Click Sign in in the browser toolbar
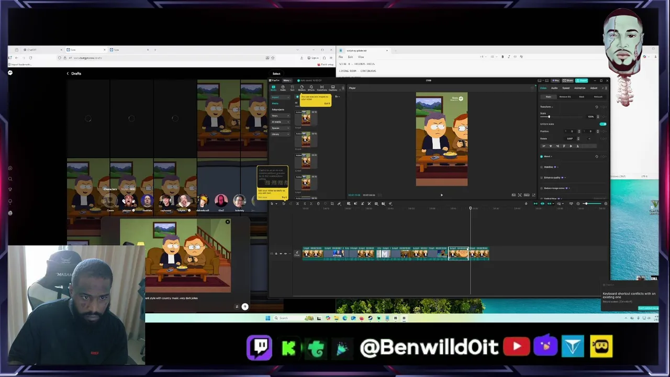Image resolution: width=670 pixels, height=377 pixels. click(313, 58)
